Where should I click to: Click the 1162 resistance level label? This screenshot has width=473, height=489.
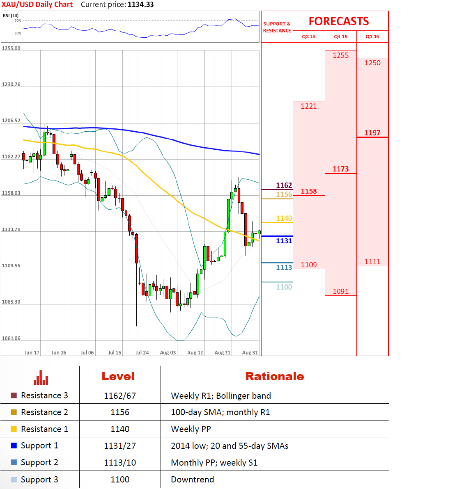[284, 185]
